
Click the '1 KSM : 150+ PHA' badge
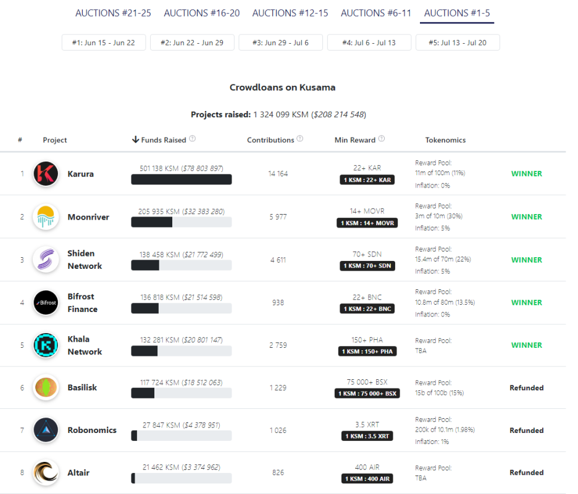(x=367, y=351)
